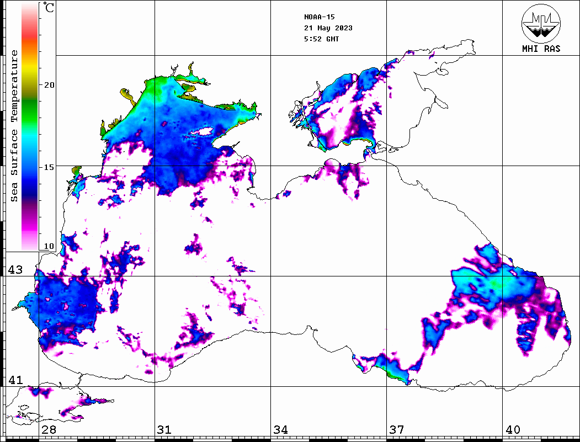The image size is (580, 442).
Task: Click the 'MHI RAS' label under the logo
Action: 541,49
